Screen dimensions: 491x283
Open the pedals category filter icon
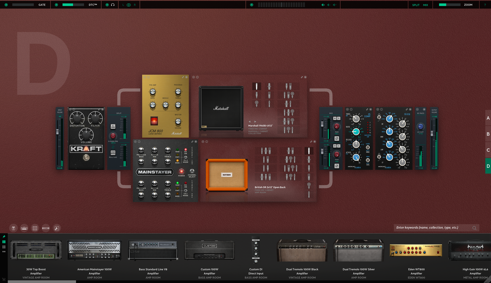(x=14, y=228)
